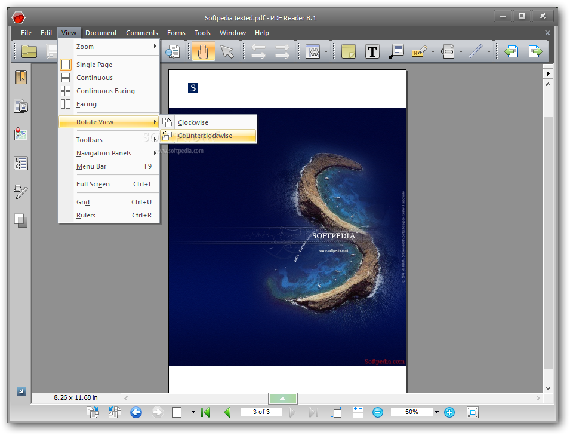Select the Highlight text tool
This screenshot has height=435, width=570.
point(419,51)
